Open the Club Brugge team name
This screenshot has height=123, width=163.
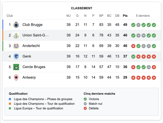point(32,25)
